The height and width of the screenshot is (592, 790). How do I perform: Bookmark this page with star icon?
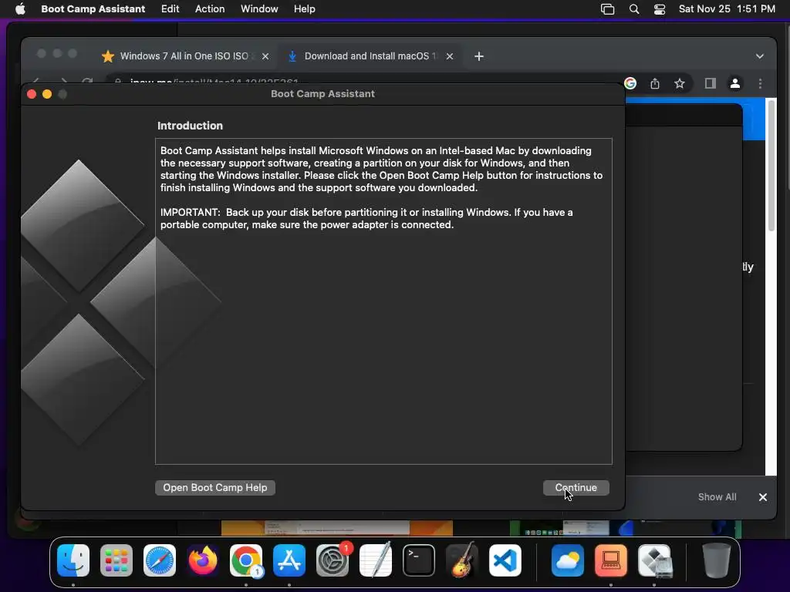click(x=680, y=83)
